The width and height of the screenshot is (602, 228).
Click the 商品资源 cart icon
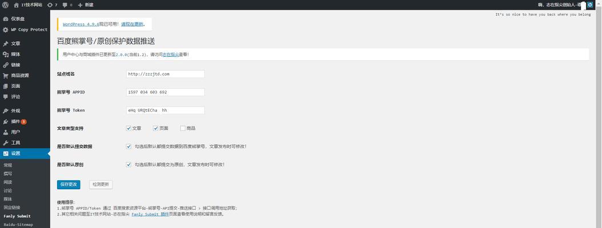tap(5, 75)
